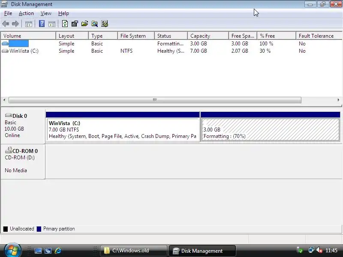Select the highlighted unnamed volume row

pyautogui.click(x=171, y=44)
